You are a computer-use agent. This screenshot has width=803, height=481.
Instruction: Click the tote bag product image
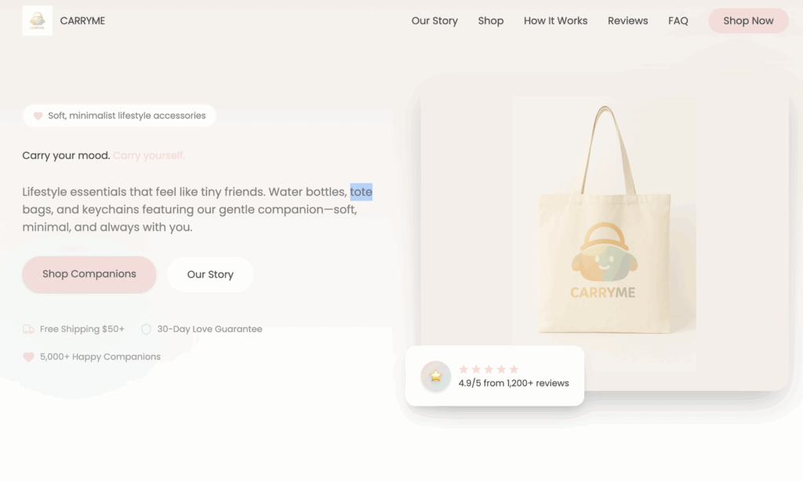[605, 233]
